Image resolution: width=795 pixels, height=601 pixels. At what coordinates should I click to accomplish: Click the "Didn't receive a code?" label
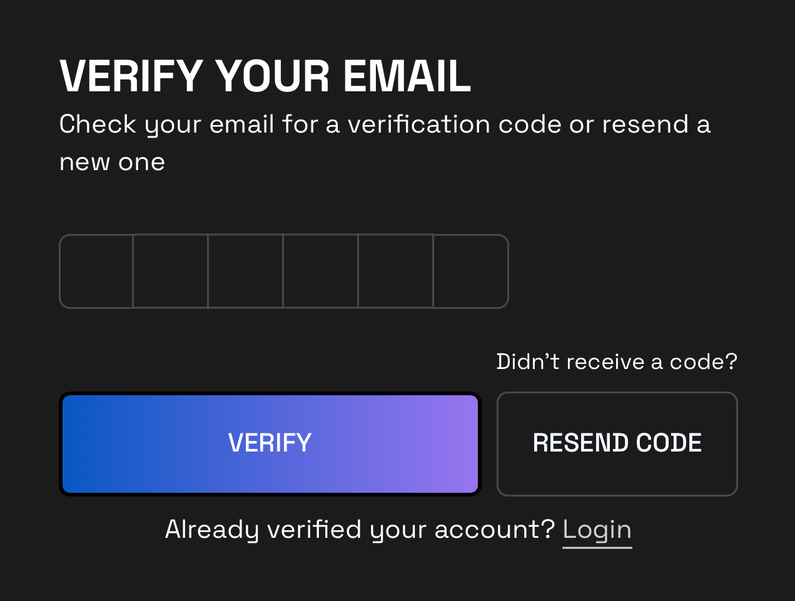616,361
